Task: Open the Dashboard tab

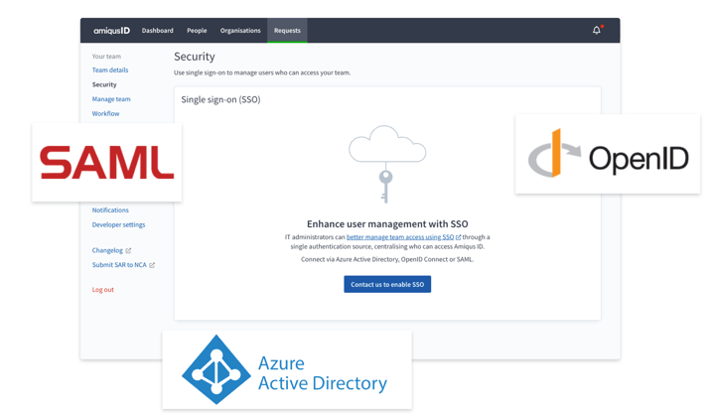Action: (157, 31)
